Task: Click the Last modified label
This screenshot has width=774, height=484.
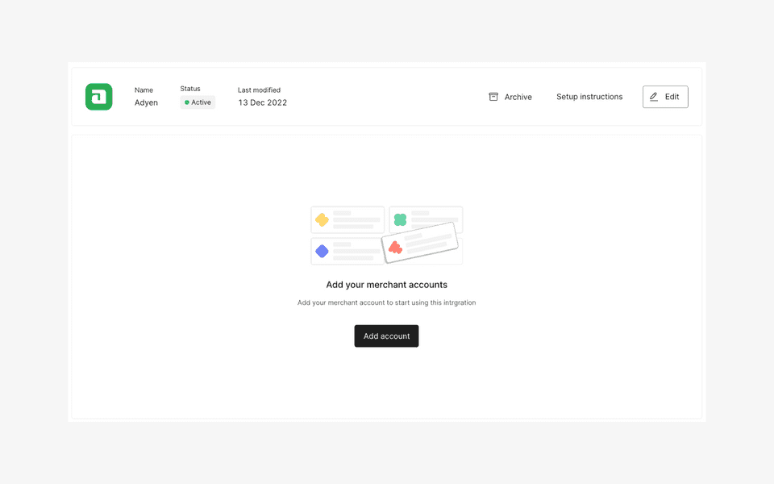Action: click(x=259, y=90)
